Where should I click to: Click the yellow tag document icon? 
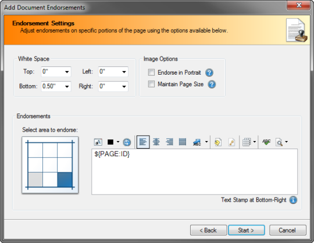click(217, 142)
